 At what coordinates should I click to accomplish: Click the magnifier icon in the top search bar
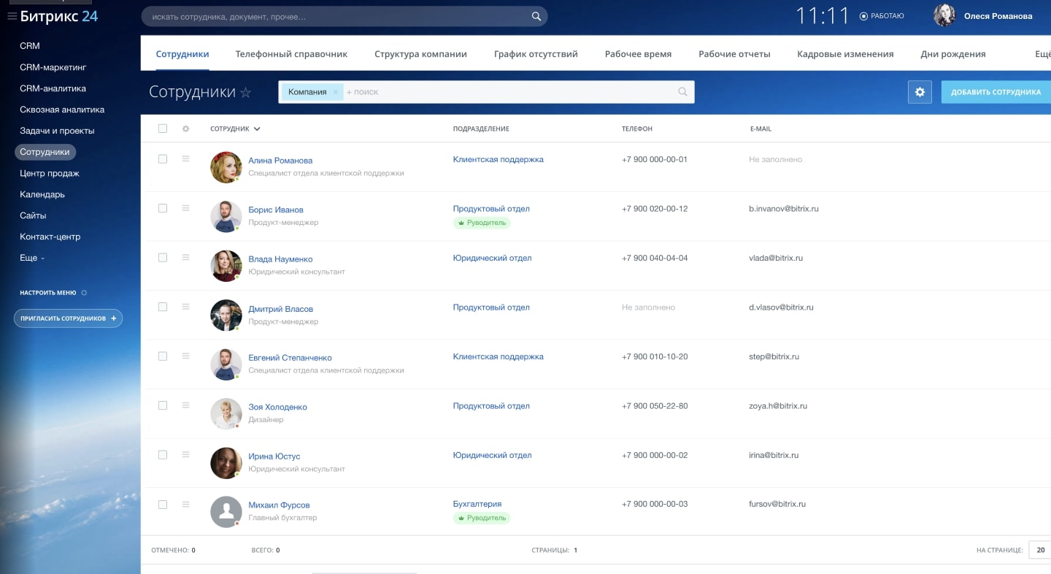tap(536, 16)
